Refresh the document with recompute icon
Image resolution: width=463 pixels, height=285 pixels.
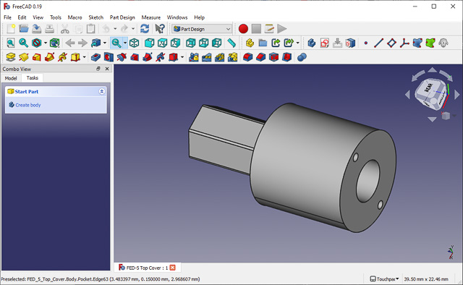point(145,29)
